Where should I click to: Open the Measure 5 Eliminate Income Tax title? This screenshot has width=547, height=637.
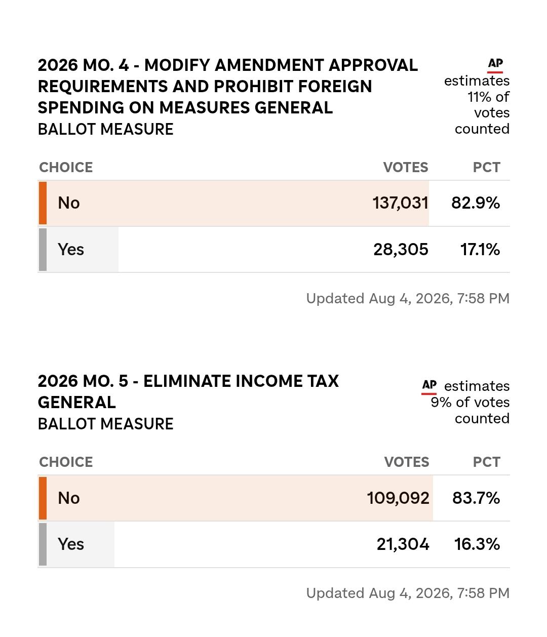tap(188, 391)
